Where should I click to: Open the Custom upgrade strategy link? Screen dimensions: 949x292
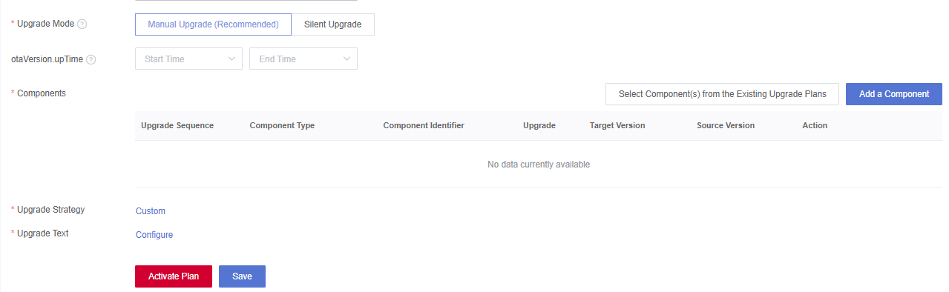[x=151, y=211]
